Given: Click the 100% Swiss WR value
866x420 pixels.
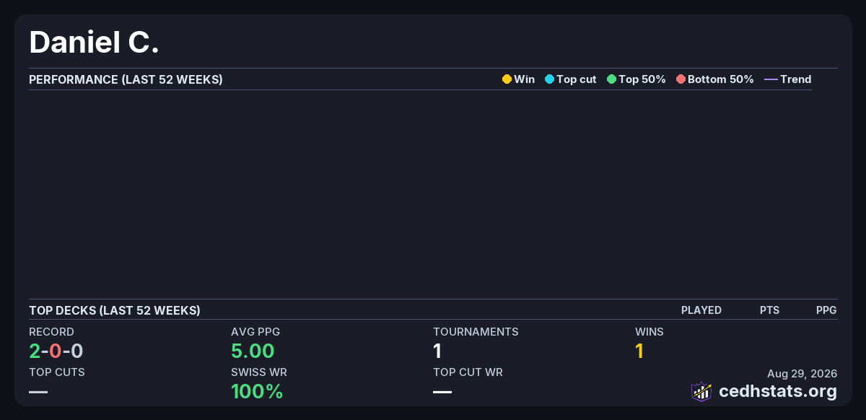Looking at the screenshot, I should 257,392.
